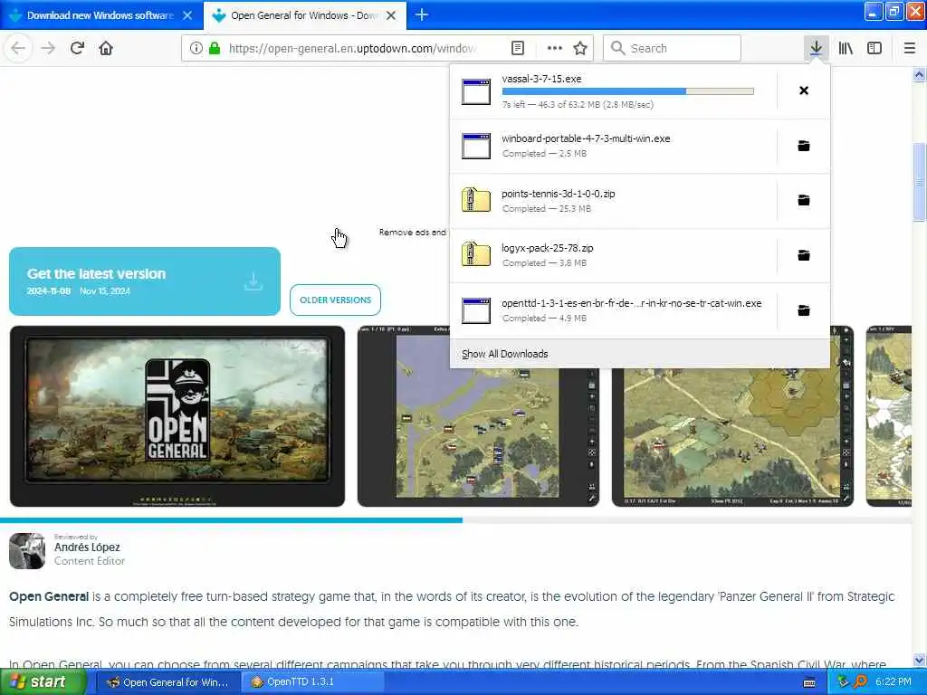The width and height of the screenshot is (927, 695).
Task: Click Show All Downloads
Action: coord(505,354)
